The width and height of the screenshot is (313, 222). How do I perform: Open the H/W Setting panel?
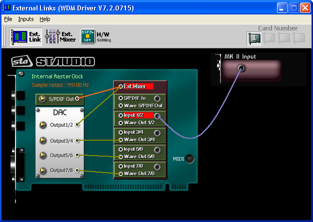[95, 36]
